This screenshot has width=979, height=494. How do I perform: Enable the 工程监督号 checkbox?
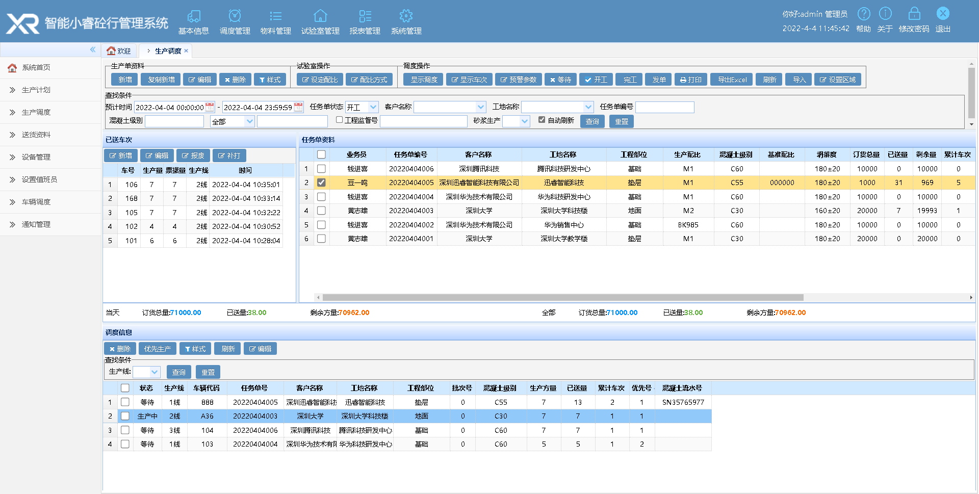point(339,120)
